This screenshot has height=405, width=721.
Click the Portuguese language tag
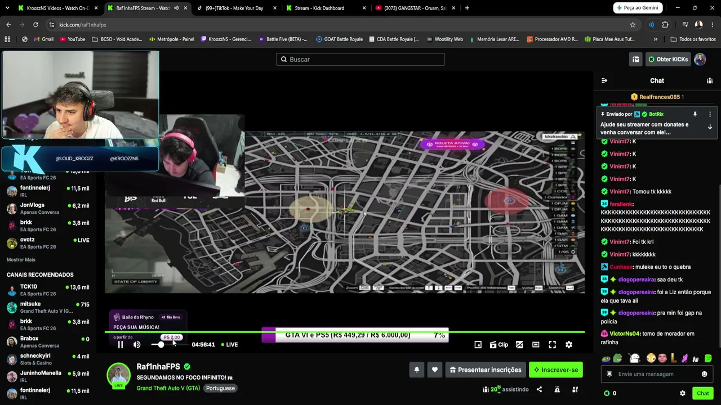point(220,388)
